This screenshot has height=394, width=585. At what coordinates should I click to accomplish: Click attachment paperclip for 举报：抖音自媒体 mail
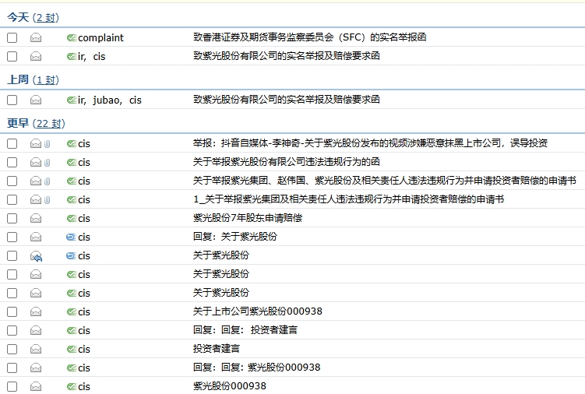click(x=47, y=143)
